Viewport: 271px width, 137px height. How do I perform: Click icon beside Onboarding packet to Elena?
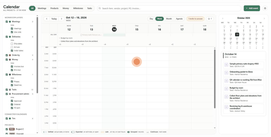(x=226, y=73)
